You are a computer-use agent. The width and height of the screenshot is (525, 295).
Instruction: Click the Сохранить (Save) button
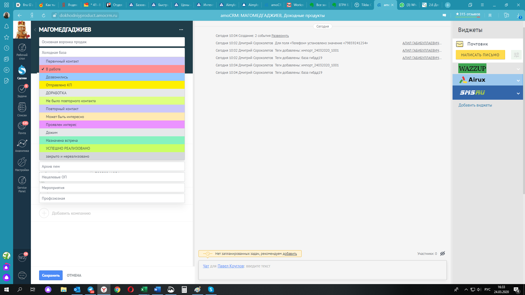[51, 275]
